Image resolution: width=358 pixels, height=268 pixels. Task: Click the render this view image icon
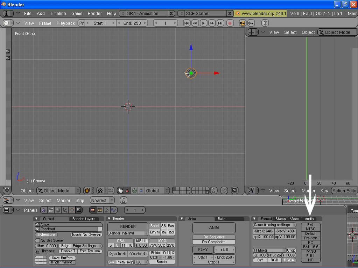click(x=234, y=190)
